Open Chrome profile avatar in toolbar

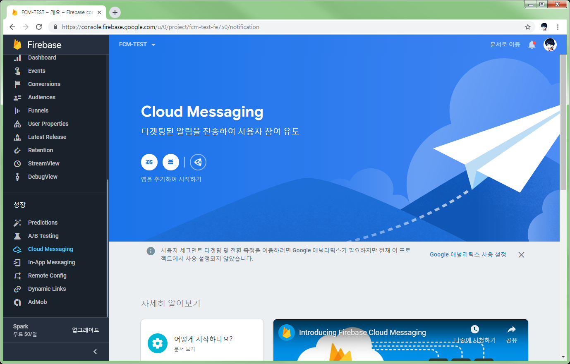544,27
